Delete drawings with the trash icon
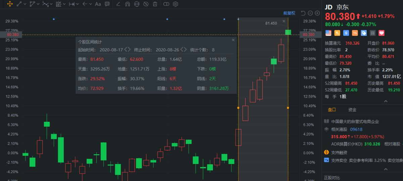This screenshot has height=181, width=403. click(x=155, y=4)
